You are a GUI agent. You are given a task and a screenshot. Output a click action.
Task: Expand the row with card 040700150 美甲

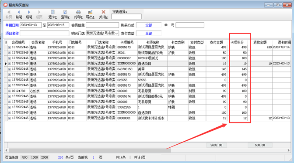[x=9, y=69]
